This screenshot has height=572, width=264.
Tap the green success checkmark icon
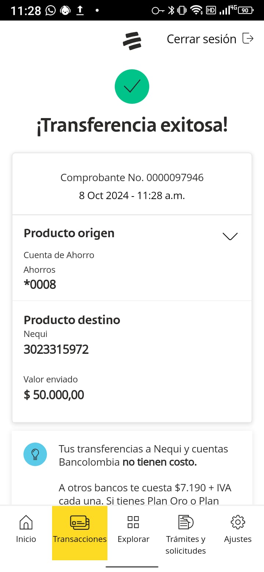(x=132, y=87)
